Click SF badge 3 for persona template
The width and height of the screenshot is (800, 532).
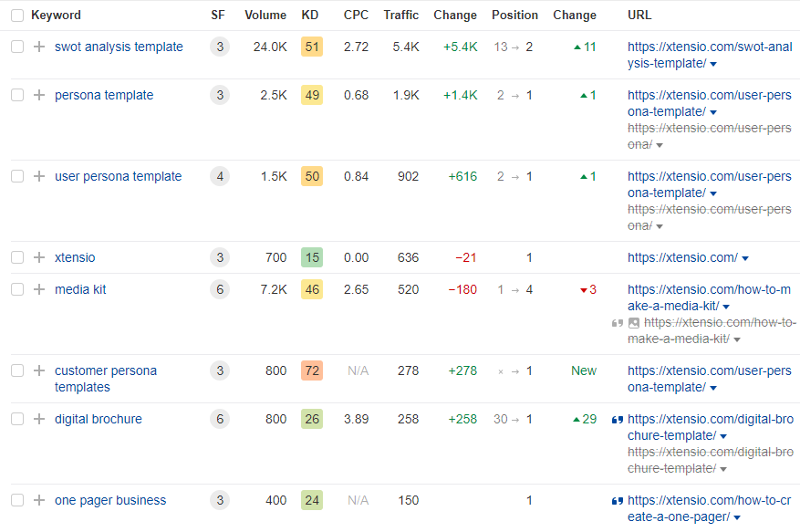[x=220, y=96]
